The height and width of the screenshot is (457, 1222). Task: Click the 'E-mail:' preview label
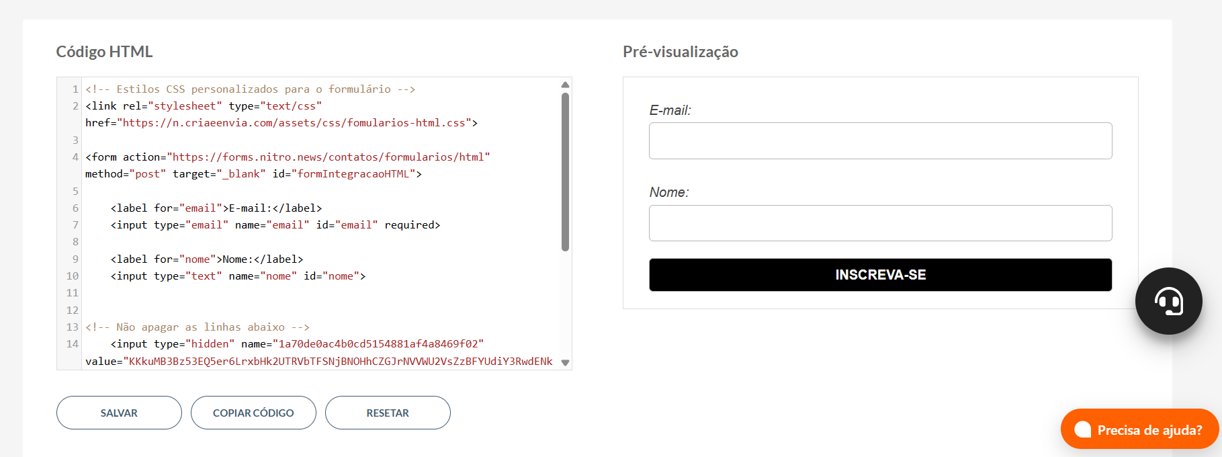coord(670,110)
